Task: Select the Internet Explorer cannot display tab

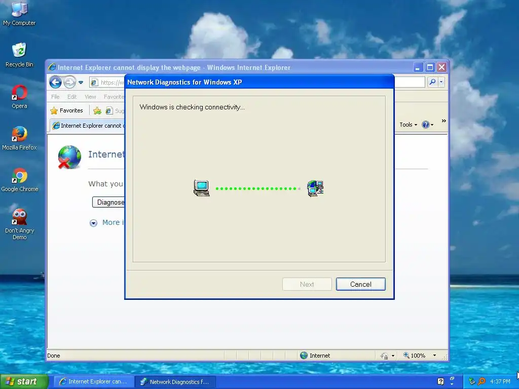Action: point(88,126)
